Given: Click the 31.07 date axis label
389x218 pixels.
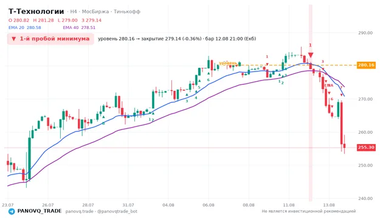Looking at the screenshot, I should 128,205.
